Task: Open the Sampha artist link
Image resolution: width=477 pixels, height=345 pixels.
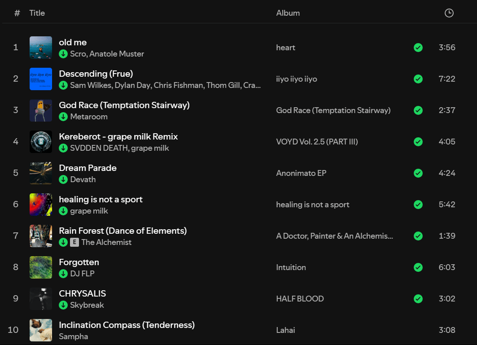Action: tap(73, 336)
